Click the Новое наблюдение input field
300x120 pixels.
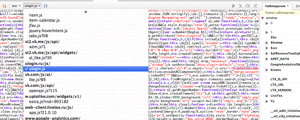(x=281, y=13)
